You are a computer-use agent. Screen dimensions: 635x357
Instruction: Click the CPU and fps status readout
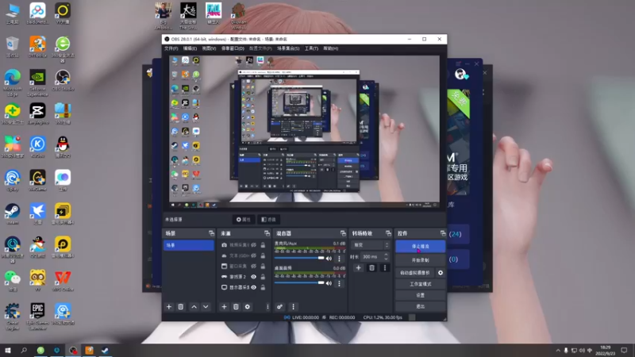click(x=383, y=317)
